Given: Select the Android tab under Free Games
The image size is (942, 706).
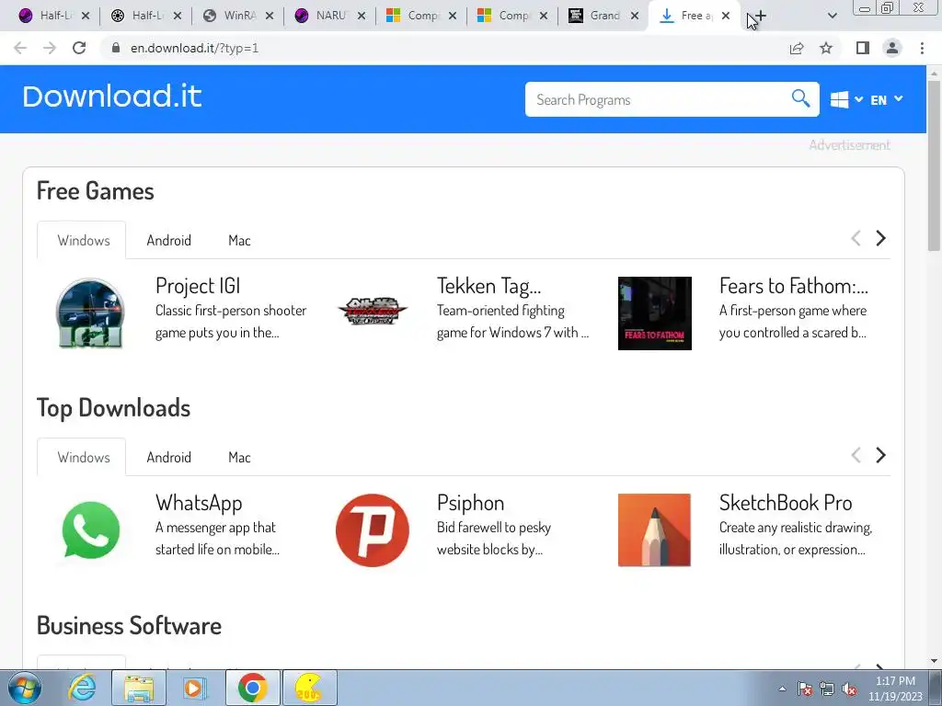Looking at the screenshot, I should 169,240.
